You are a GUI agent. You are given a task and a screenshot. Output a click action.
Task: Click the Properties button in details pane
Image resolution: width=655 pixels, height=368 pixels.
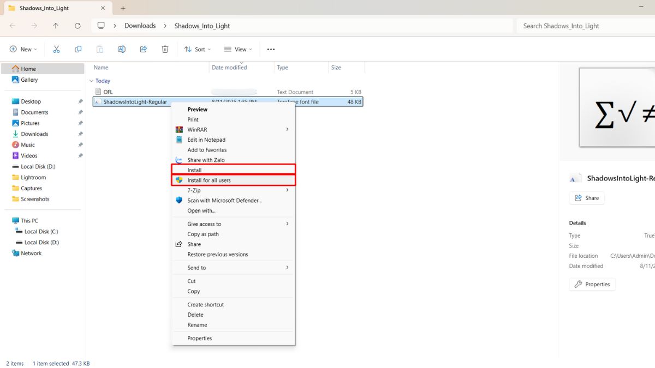(x=592, y=284)
